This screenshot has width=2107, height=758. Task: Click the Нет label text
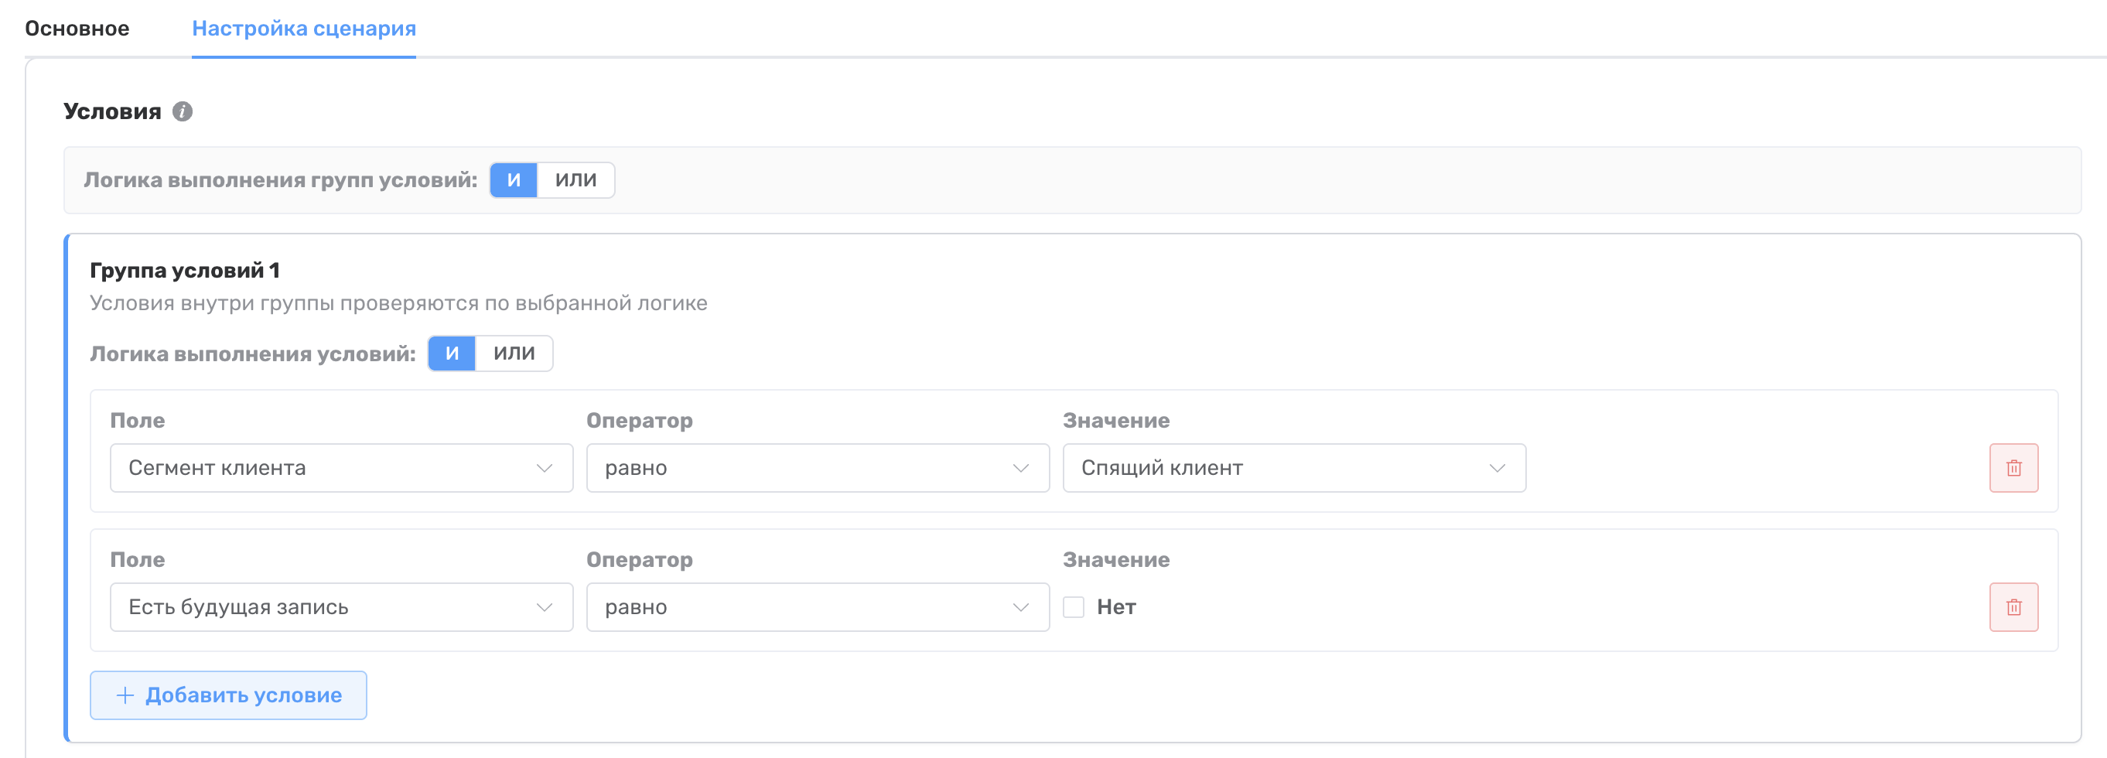[x=1115, y=606]
